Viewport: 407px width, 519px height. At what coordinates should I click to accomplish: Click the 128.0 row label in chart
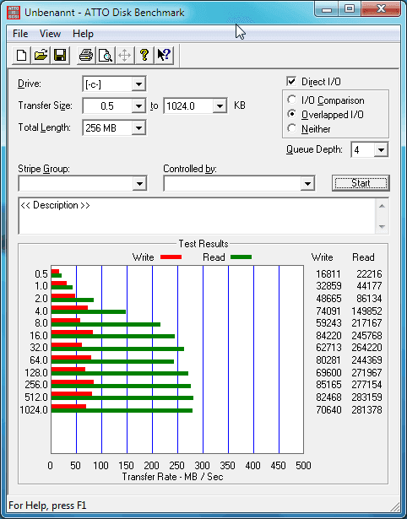coord(36,373)
